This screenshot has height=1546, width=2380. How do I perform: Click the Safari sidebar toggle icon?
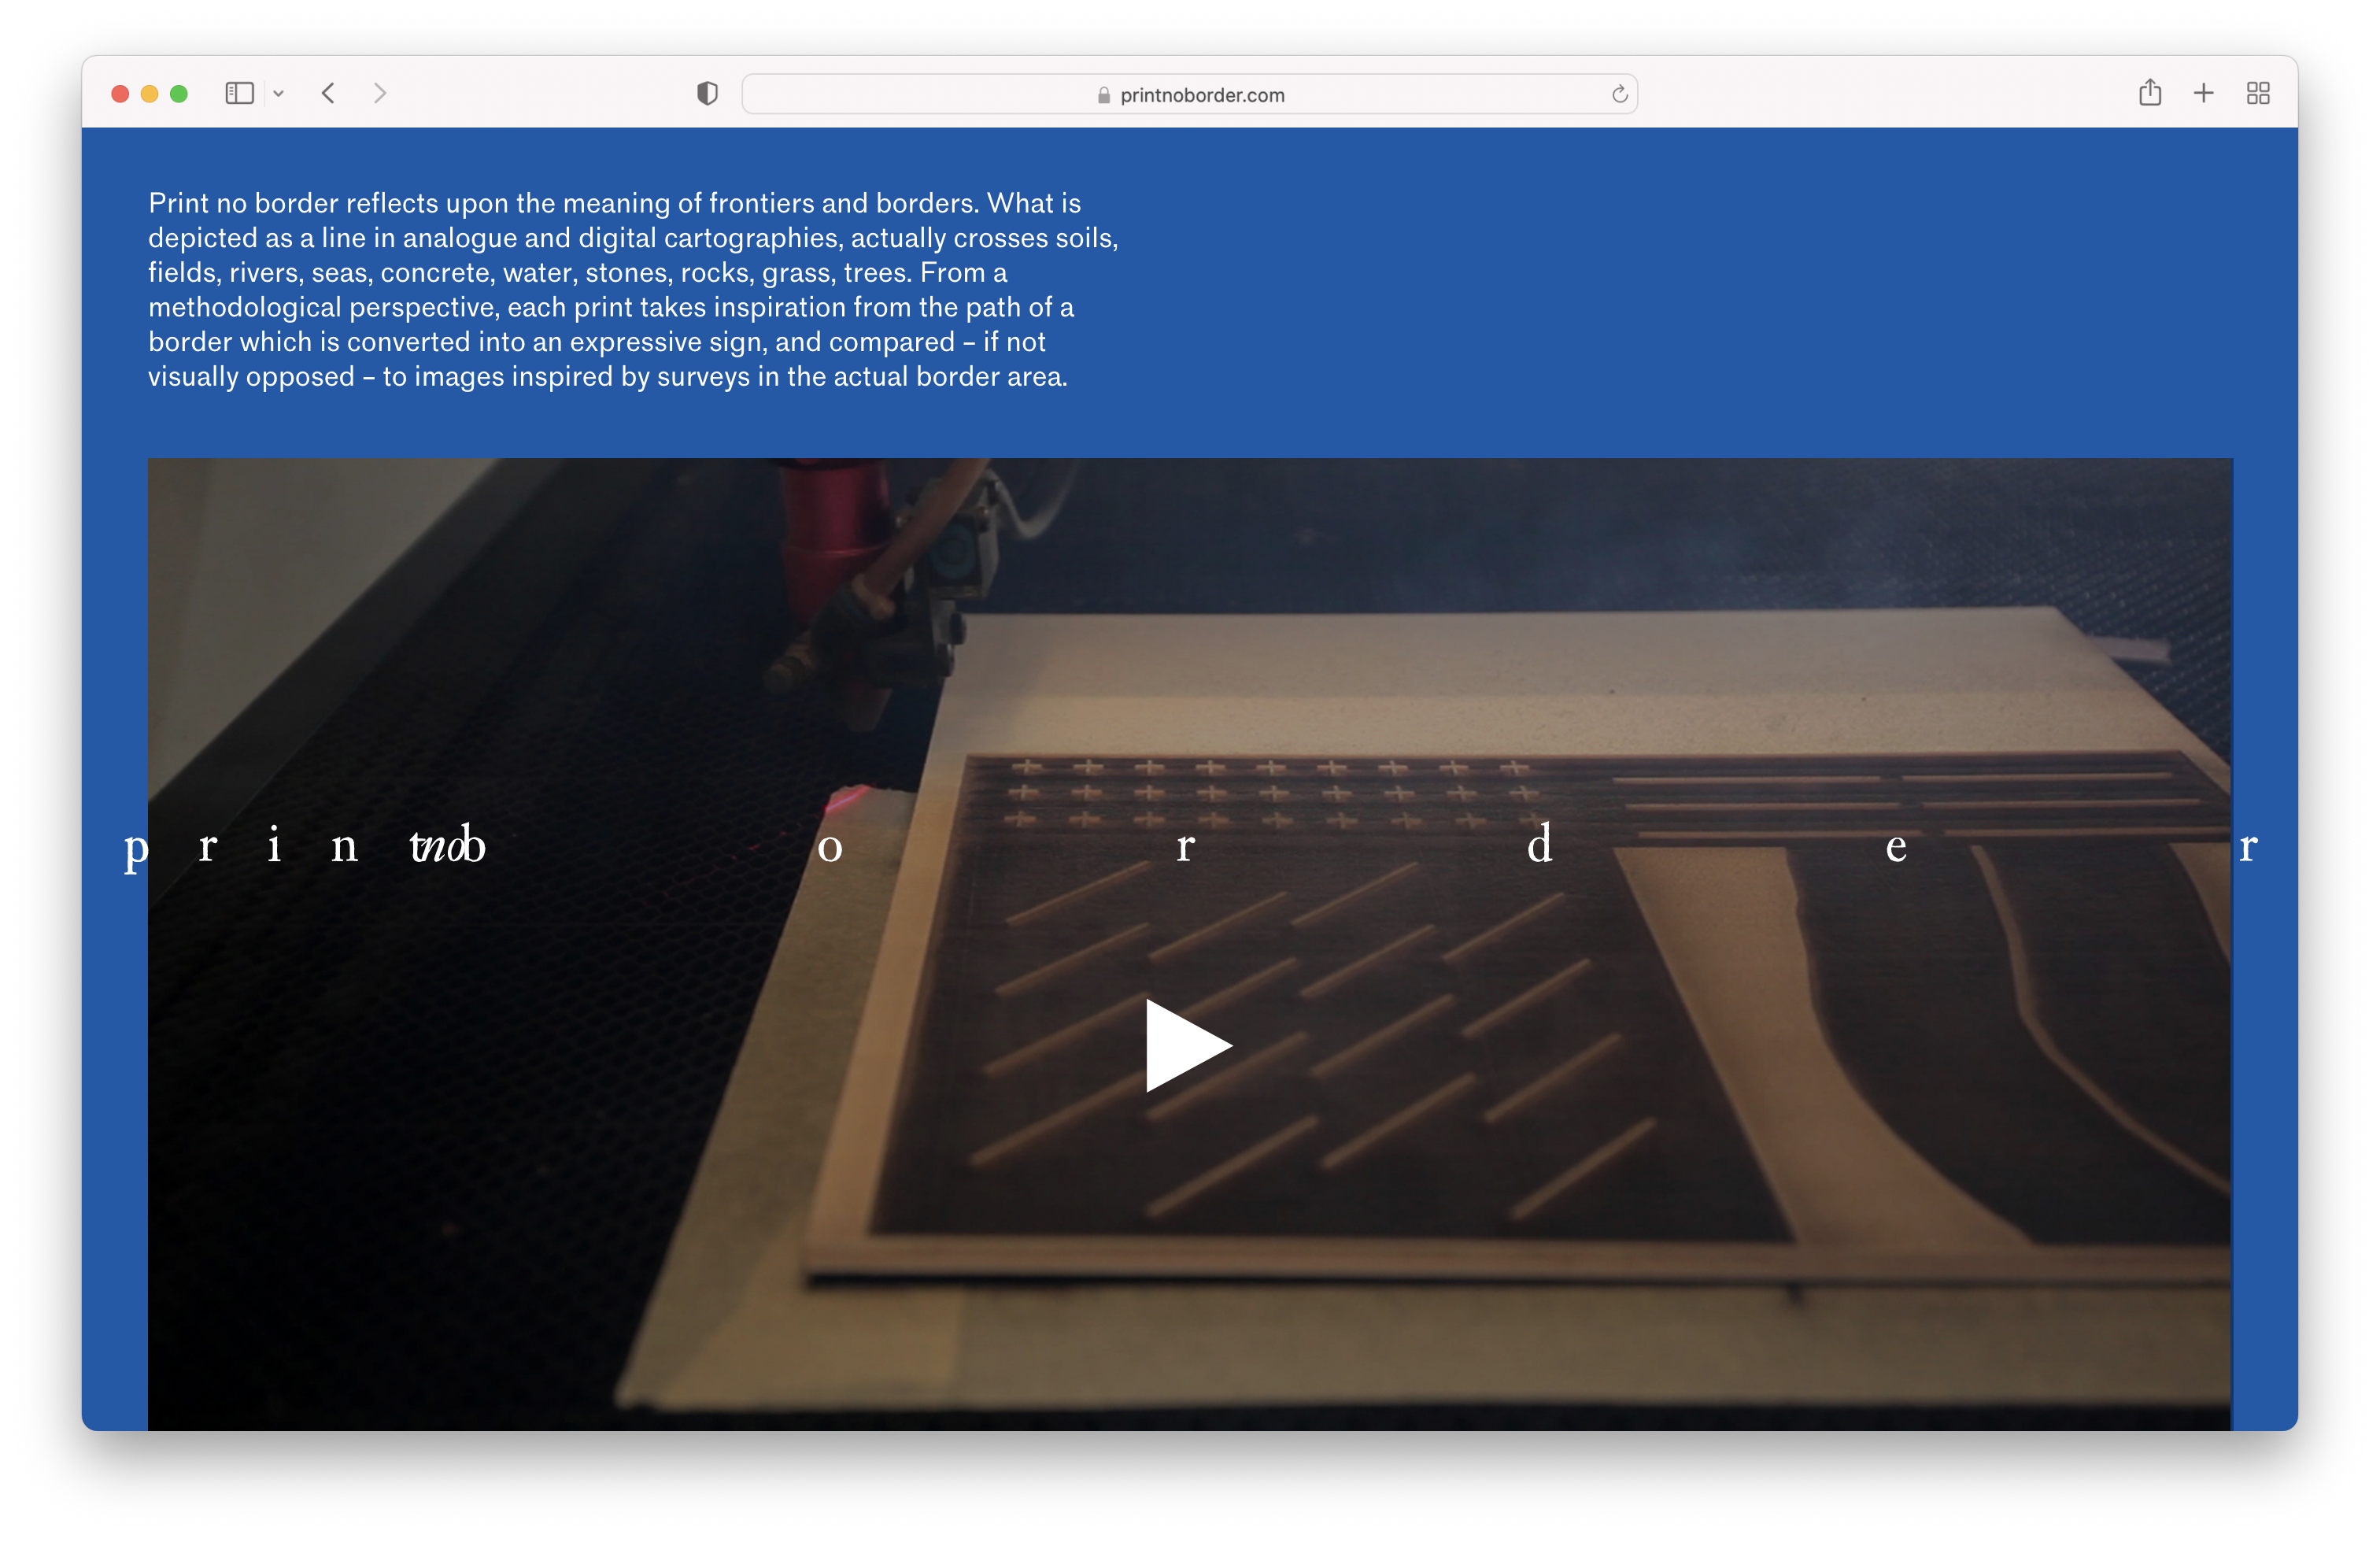[239, 94]
